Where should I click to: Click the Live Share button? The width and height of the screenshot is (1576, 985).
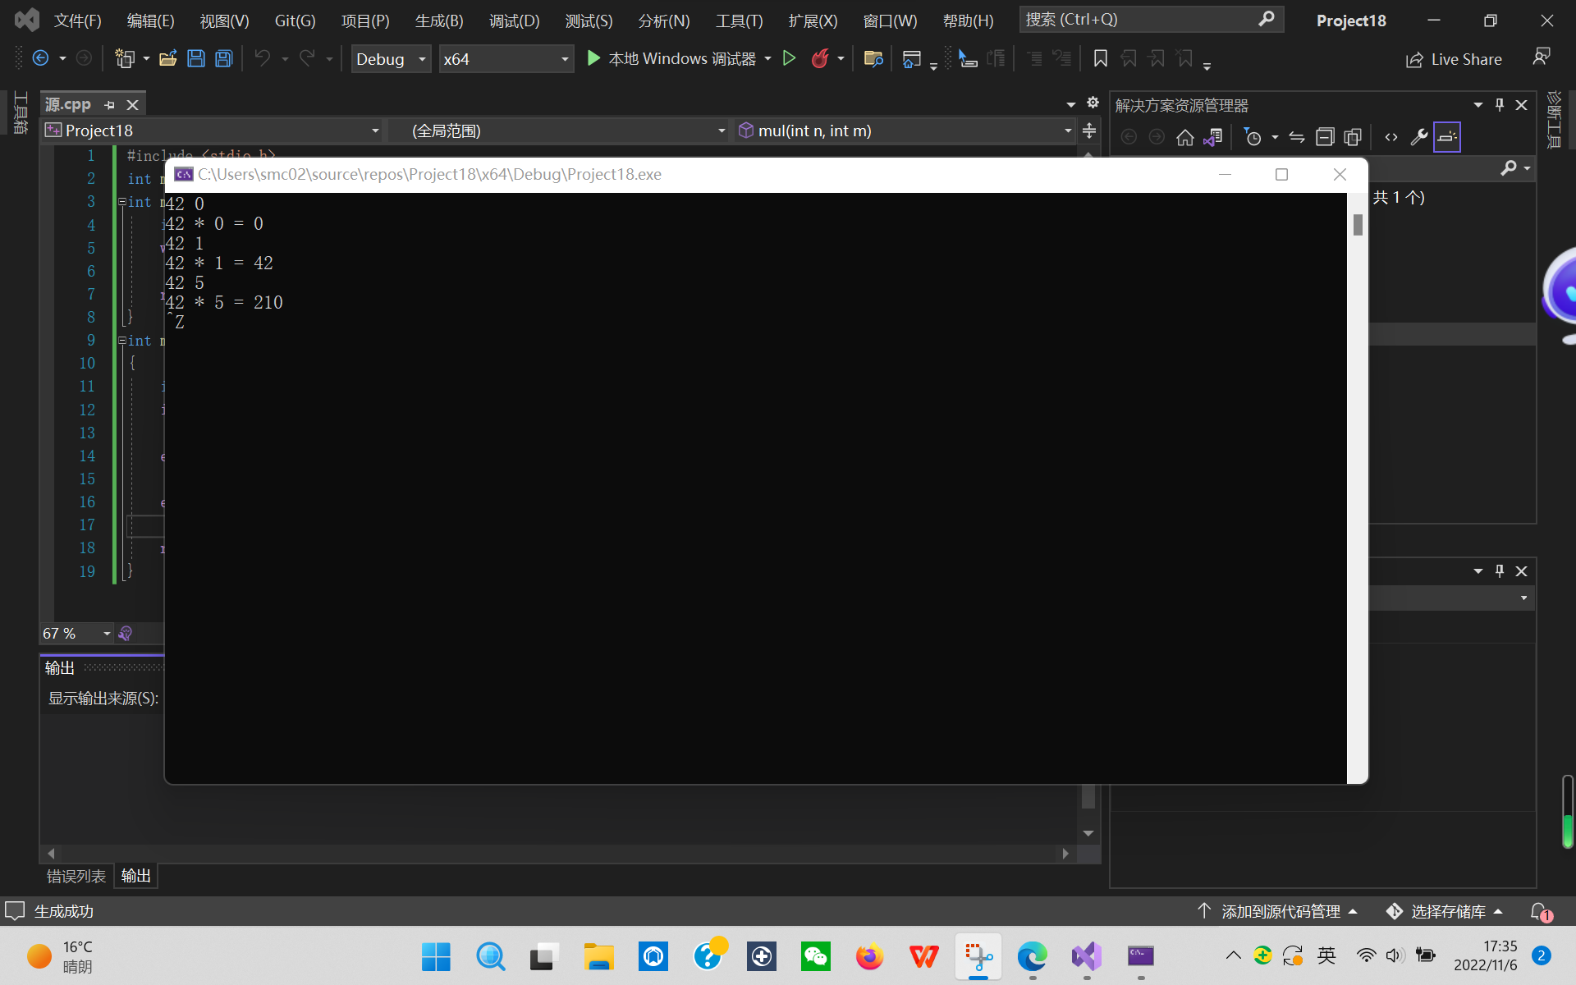tap(1454, 59)
